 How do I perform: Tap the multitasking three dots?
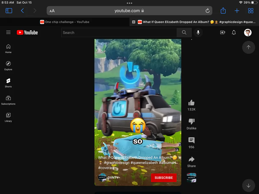(129, 3)
